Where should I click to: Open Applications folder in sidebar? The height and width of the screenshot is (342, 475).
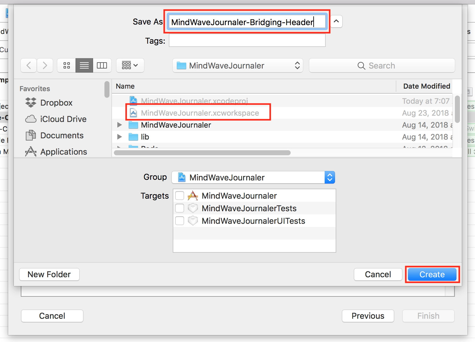click(64, 152)
